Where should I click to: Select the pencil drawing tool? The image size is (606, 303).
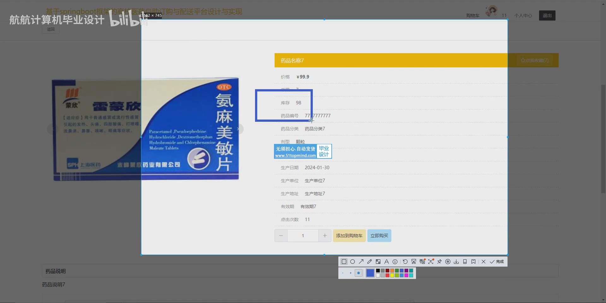click(370, 262)
